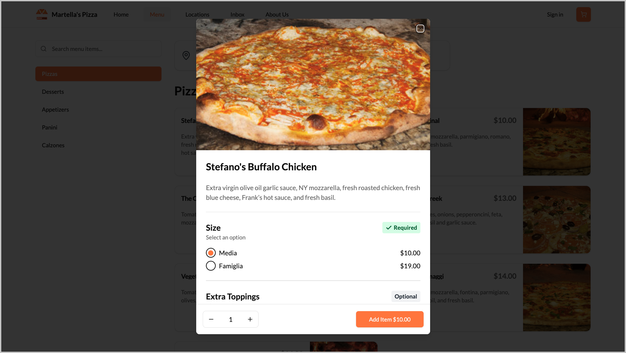The image size is (626, 353).
Task: Click the location pin icon
Action: 186,55
